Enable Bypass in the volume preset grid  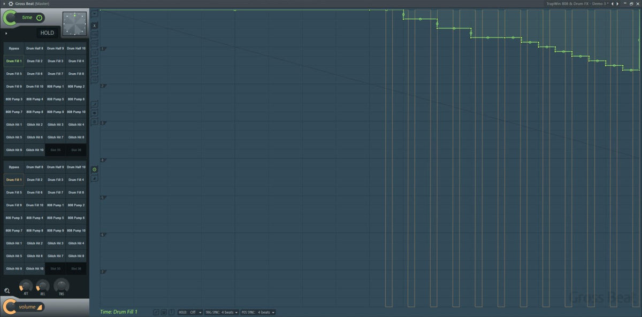pyautogui.click(x=14, y=167)
